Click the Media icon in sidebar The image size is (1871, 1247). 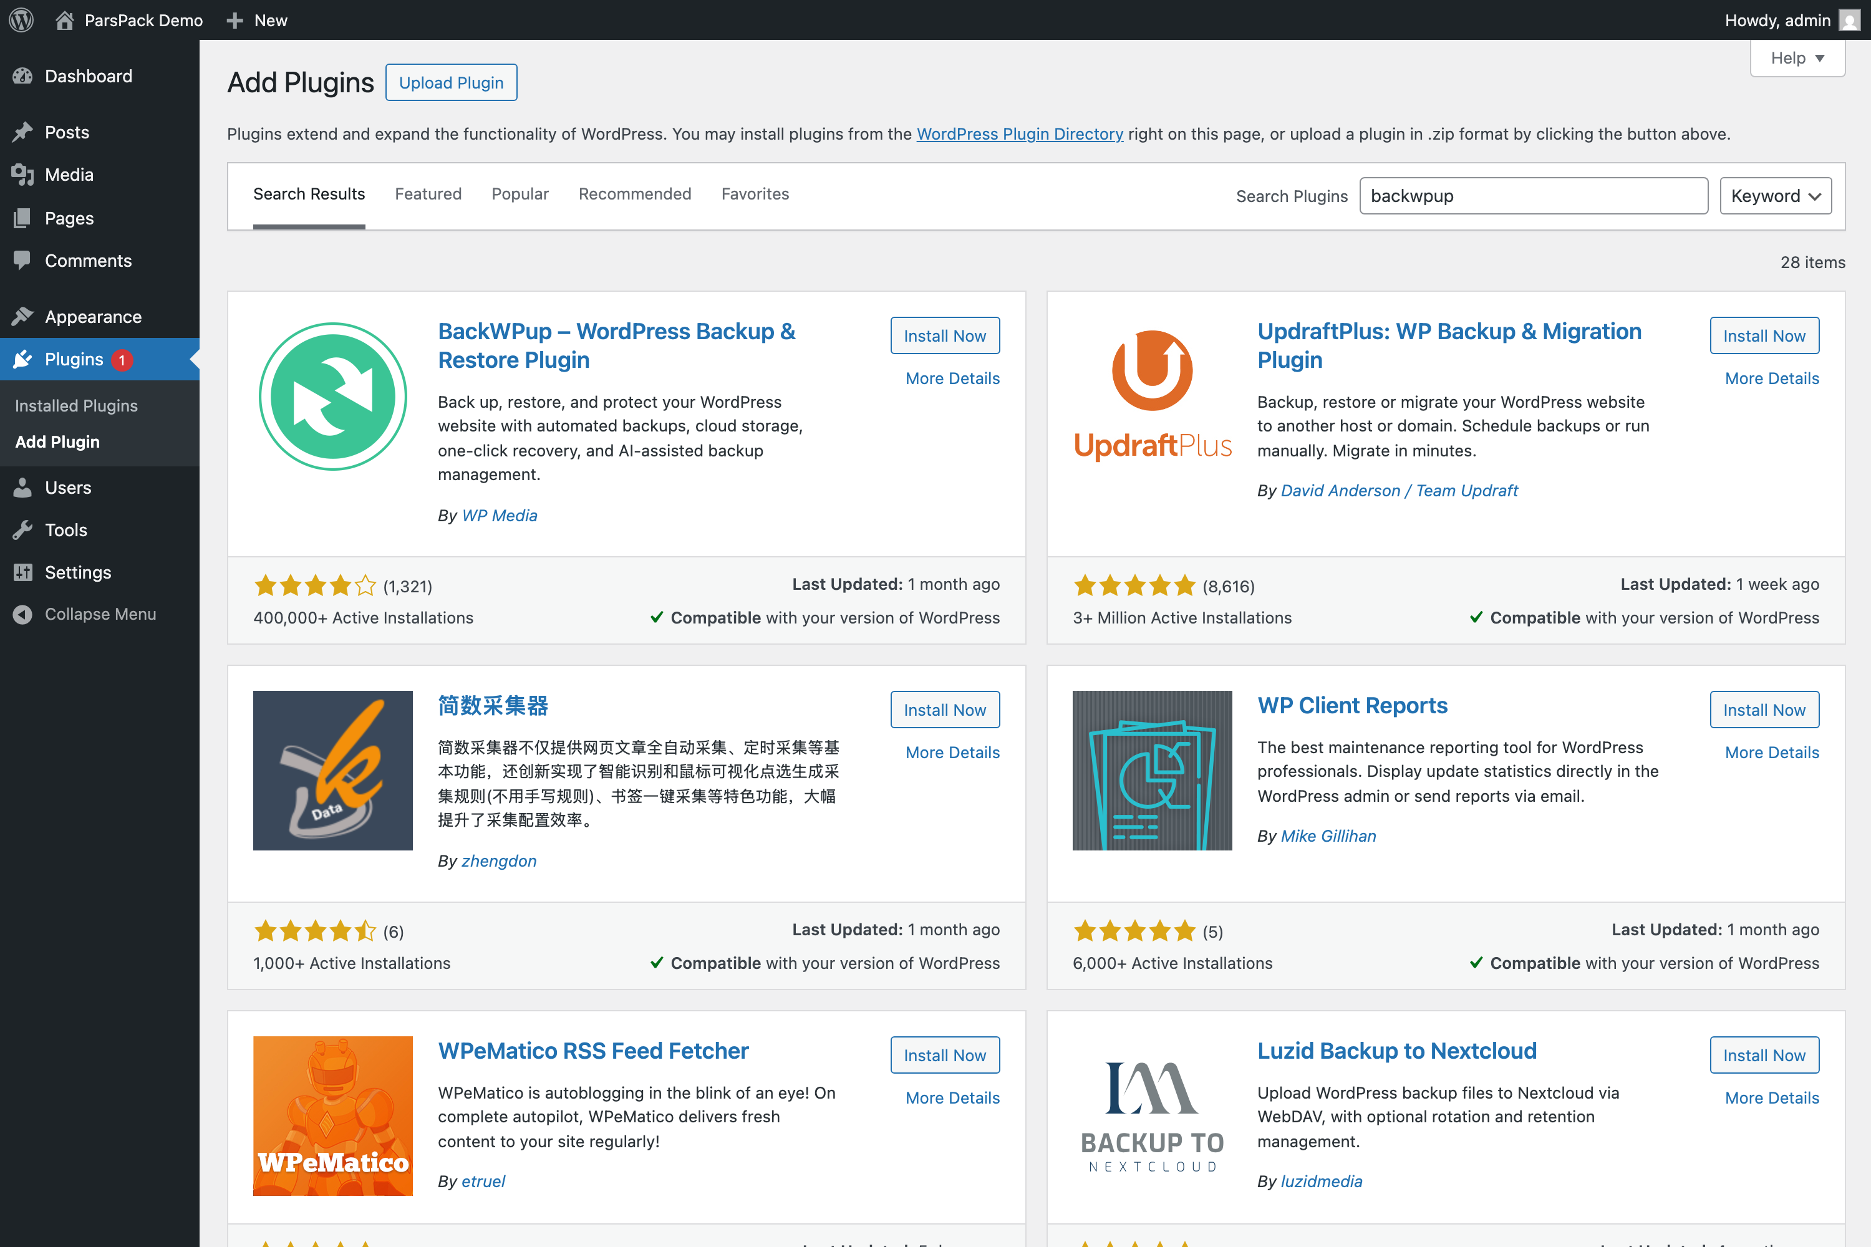pos(23,175)
